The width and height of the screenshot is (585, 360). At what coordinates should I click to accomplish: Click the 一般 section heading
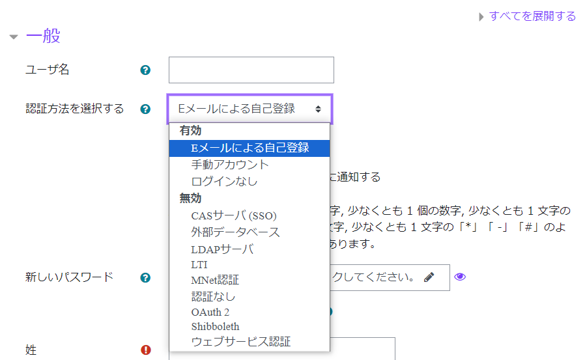click(x=43, y=36)
